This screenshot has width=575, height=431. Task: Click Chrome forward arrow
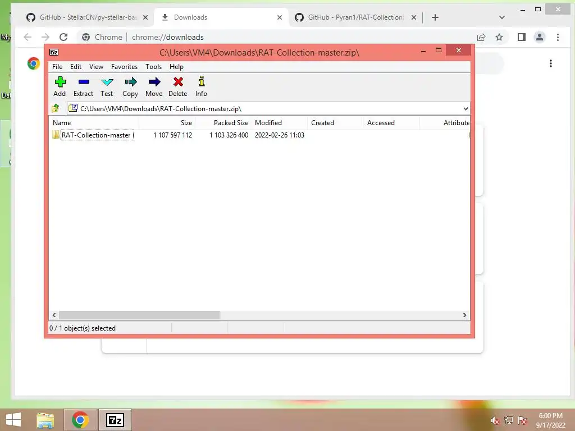point(45,37)
